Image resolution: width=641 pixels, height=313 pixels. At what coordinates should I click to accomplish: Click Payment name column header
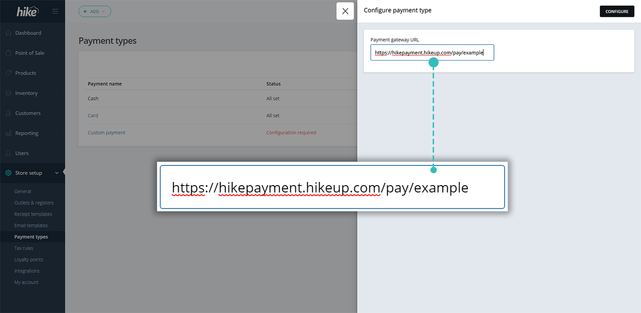pos(105,84)
